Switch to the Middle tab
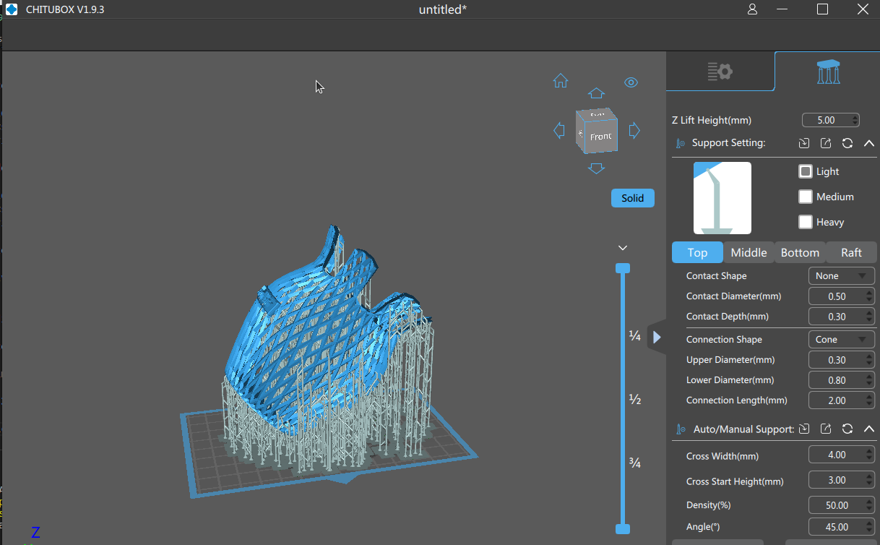The image size is (880, 545). click(749, 252)
